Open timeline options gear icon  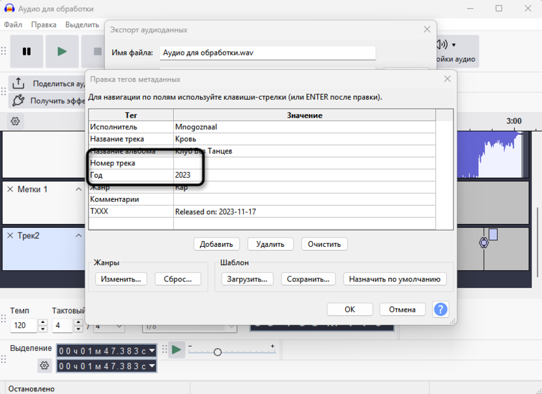[15, 121]
